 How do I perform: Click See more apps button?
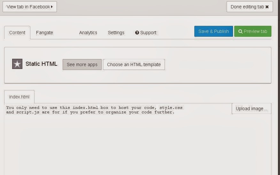coord(82,65)
